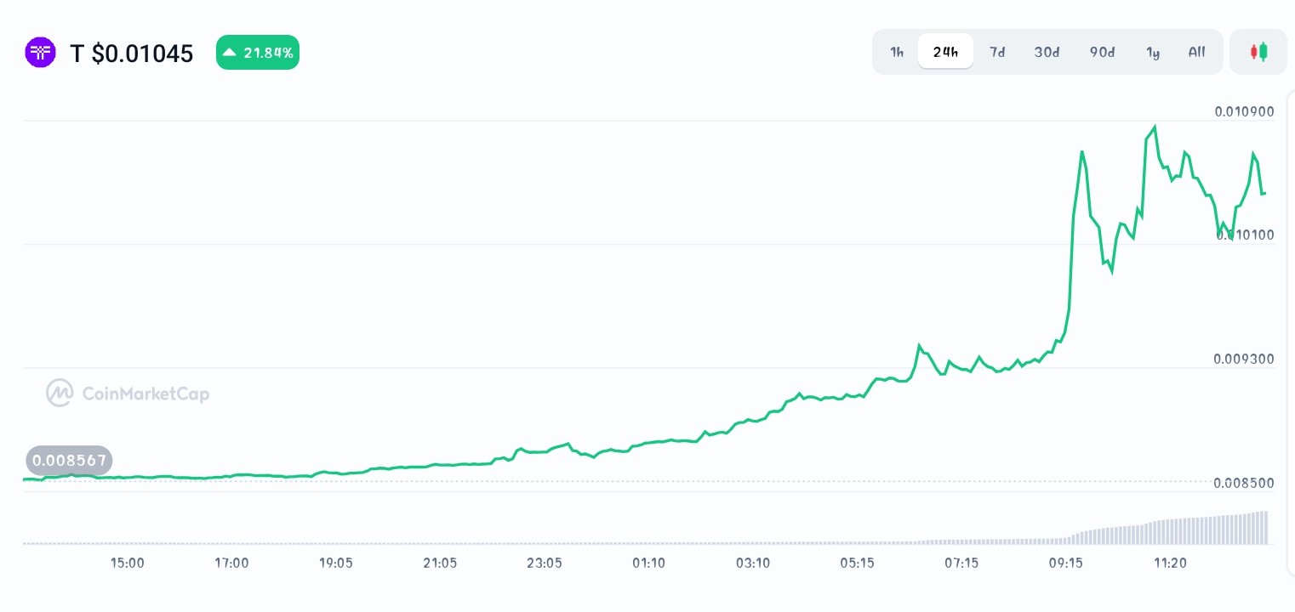1295x612 pixels.
Task: Click the 0.010900 y-axis price label
Action: pos(1243,111)
